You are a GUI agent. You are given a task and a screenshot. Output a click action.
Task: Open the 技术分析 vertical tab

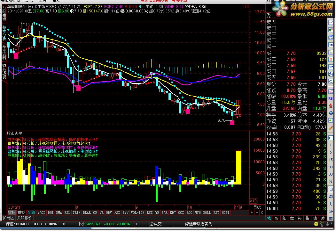pos(4,33)
